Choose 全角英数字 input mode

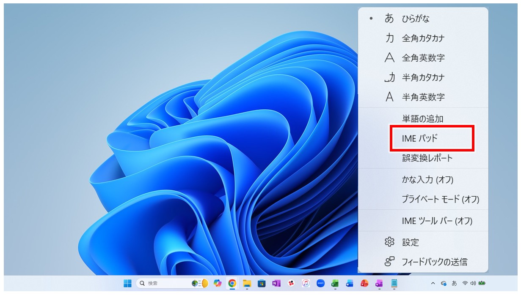[x=423, y=58]
